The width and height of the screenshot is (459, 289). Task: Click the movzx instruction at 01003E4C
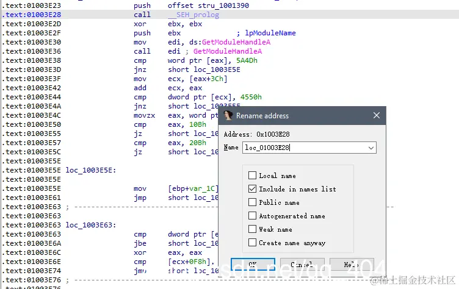(144, 115)
